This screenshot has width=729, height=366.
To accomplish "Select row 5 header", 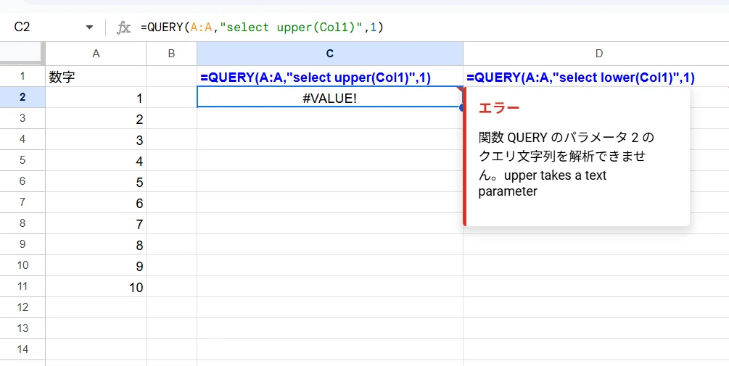I will (x=22, y=160).
